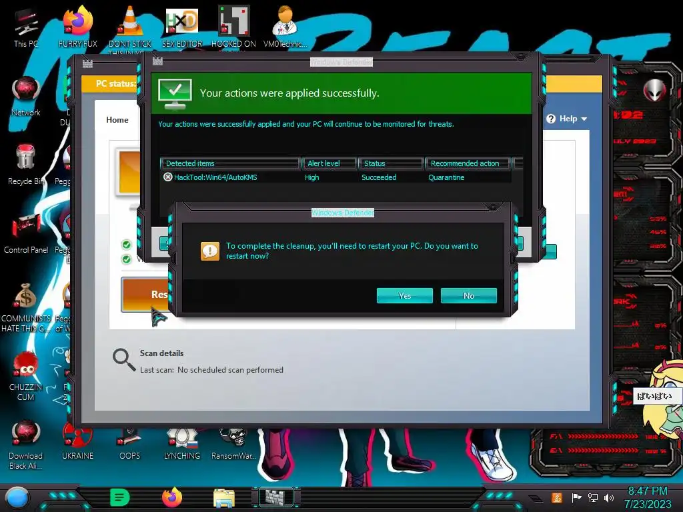Click the cartoon character gadget with the Japanese label
Image resolution: width=683 pixels, height=512 pixels.
664,399
